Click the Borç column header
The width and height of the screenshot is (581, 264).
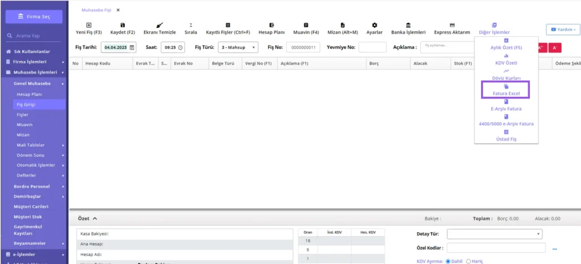coord(388,63)
